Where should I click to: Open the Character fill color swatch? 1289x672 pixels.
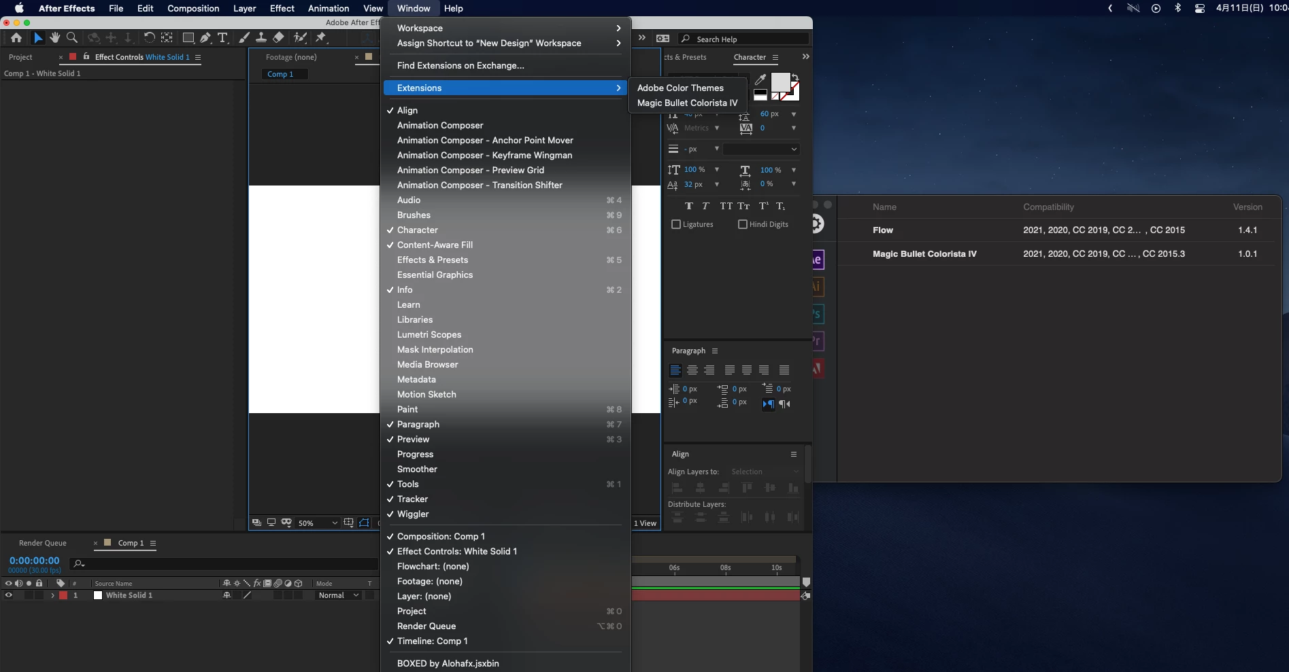[780, 82]
